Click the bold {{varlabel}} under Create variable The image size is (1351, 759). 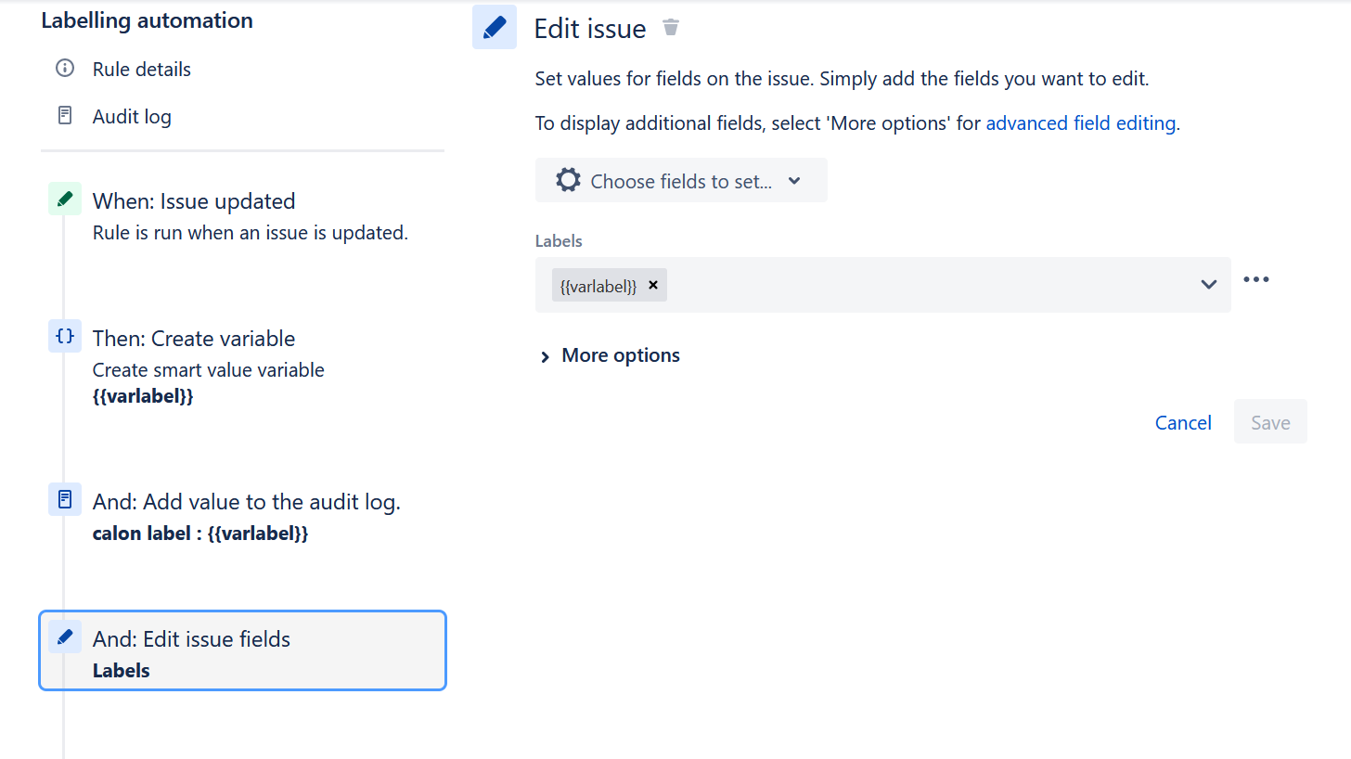(x=143, y=396)
